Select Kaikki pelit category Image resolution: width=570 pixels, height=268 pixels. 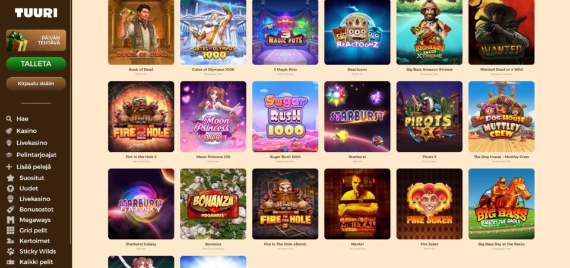click(30, 262)
